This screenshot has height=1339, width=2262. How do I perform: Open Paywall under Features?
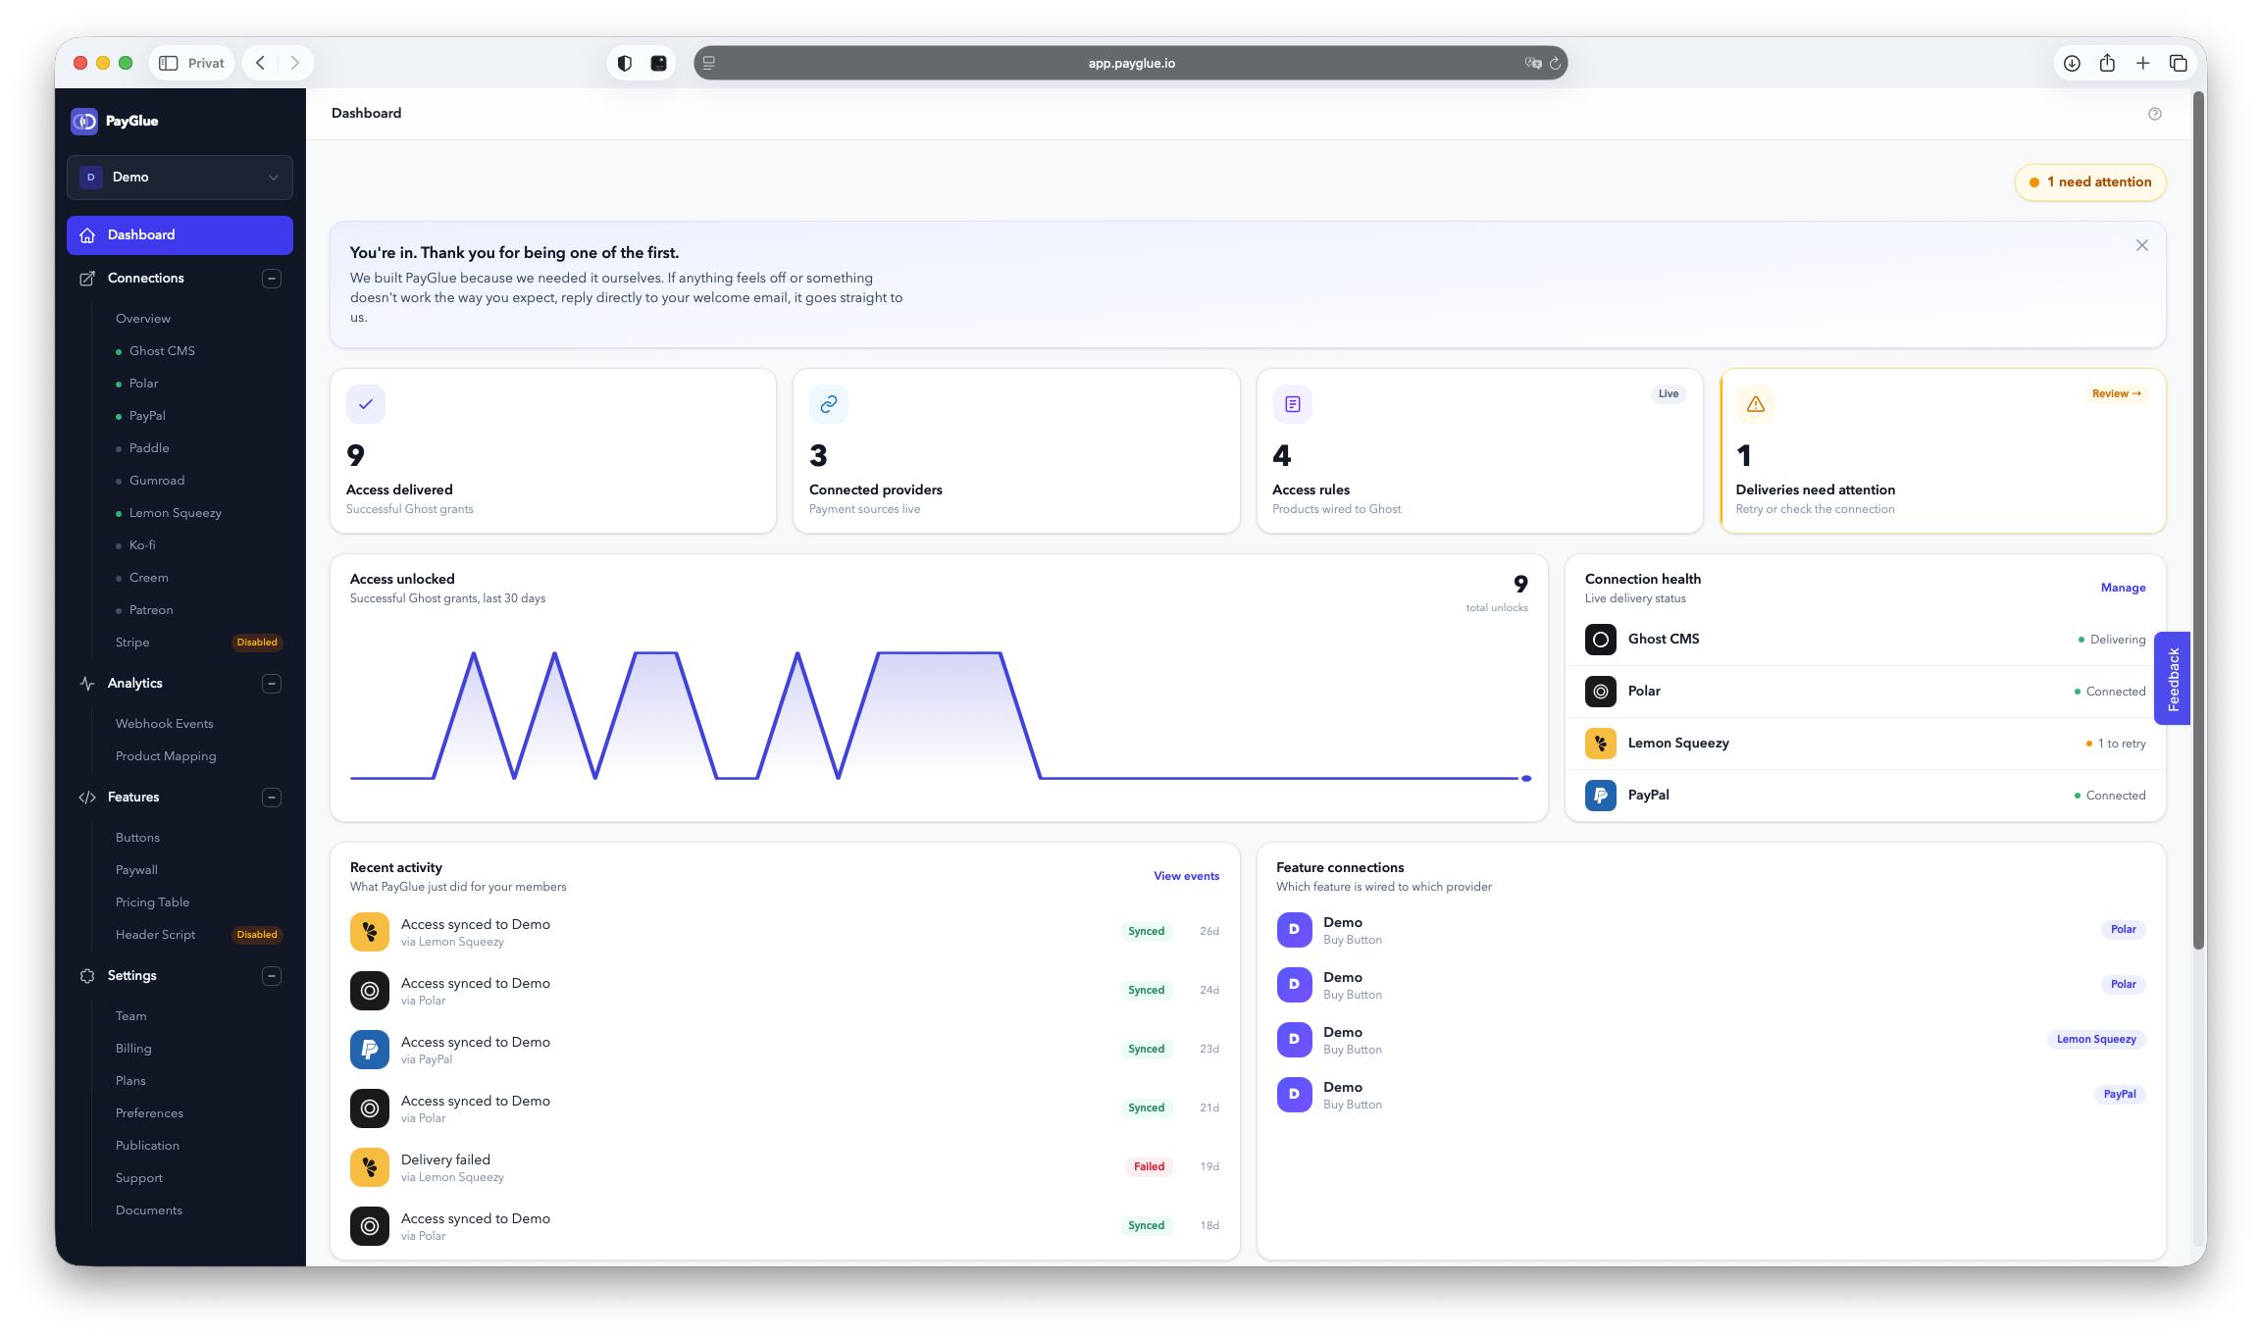coord(136,870)
